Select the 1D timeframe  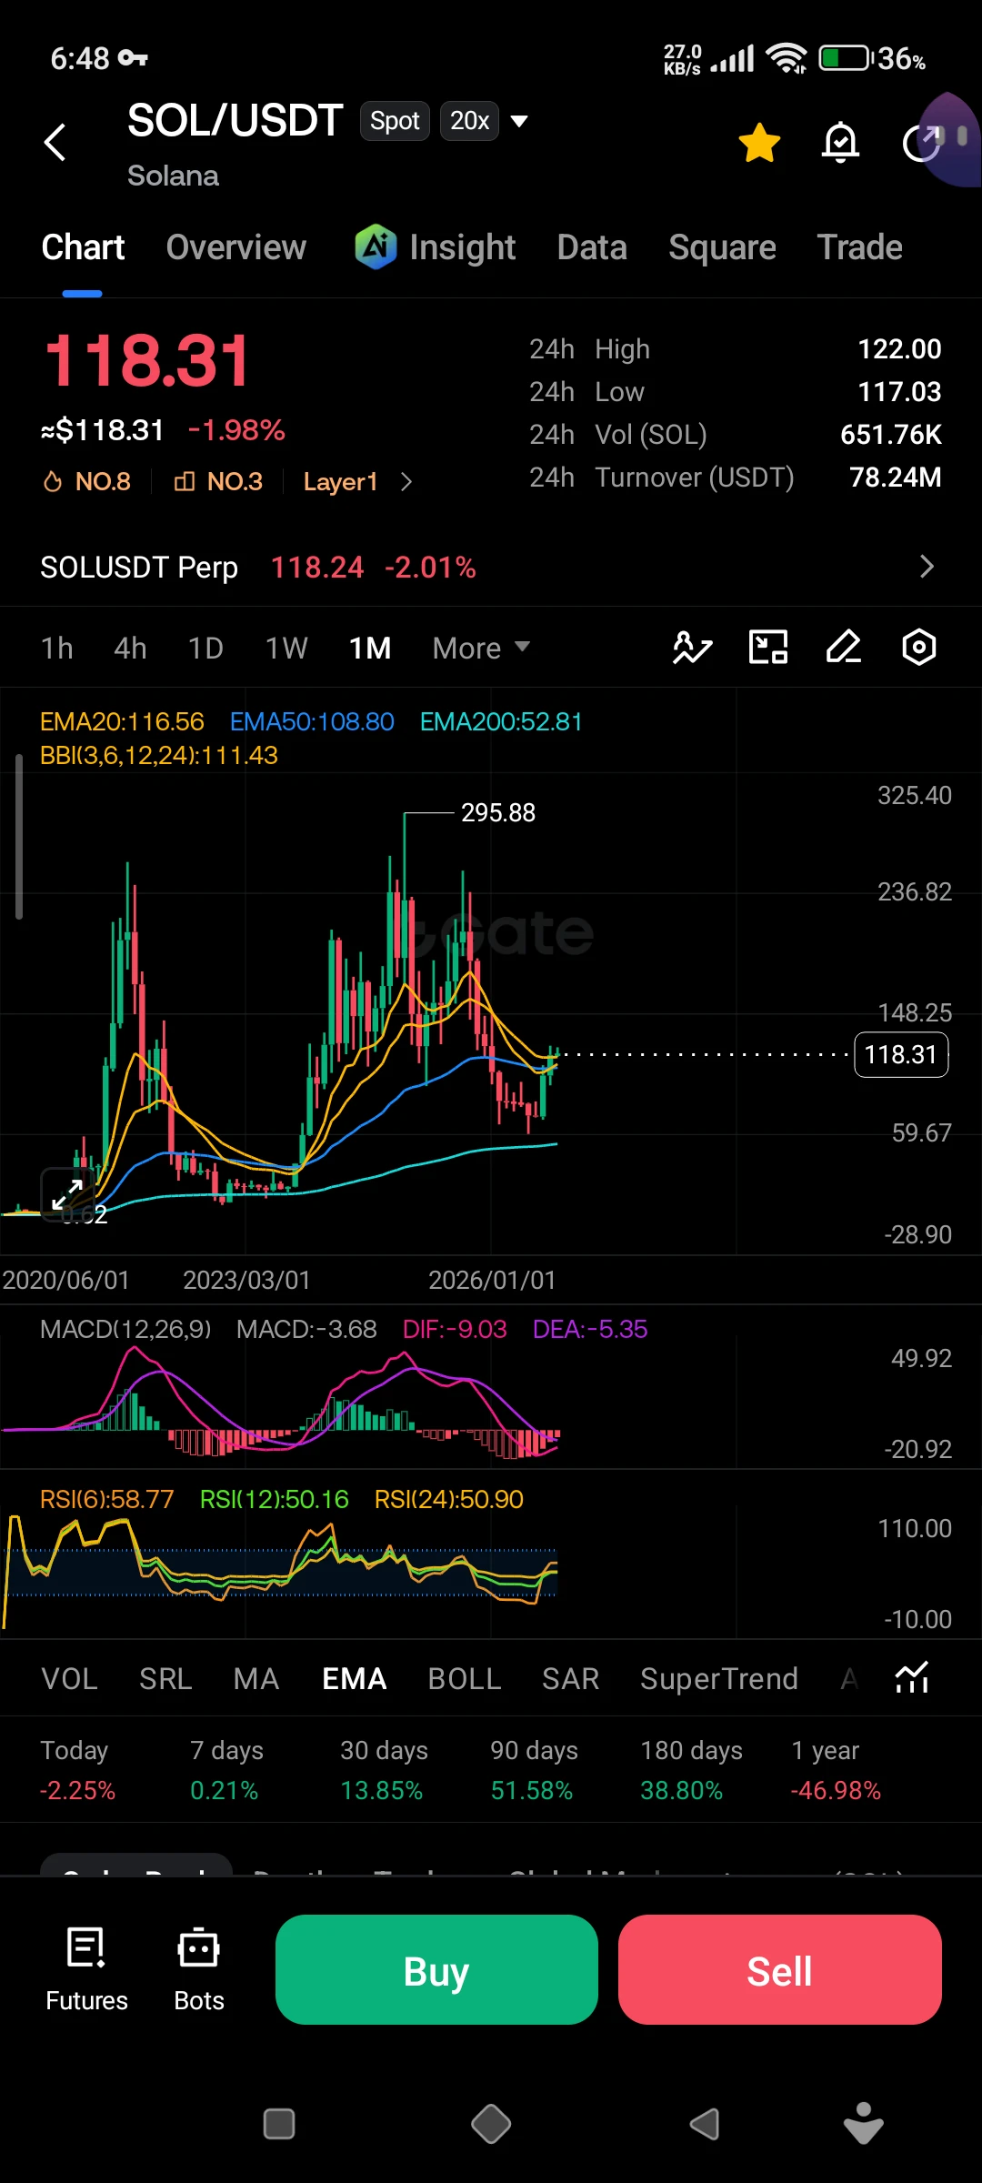205,648
